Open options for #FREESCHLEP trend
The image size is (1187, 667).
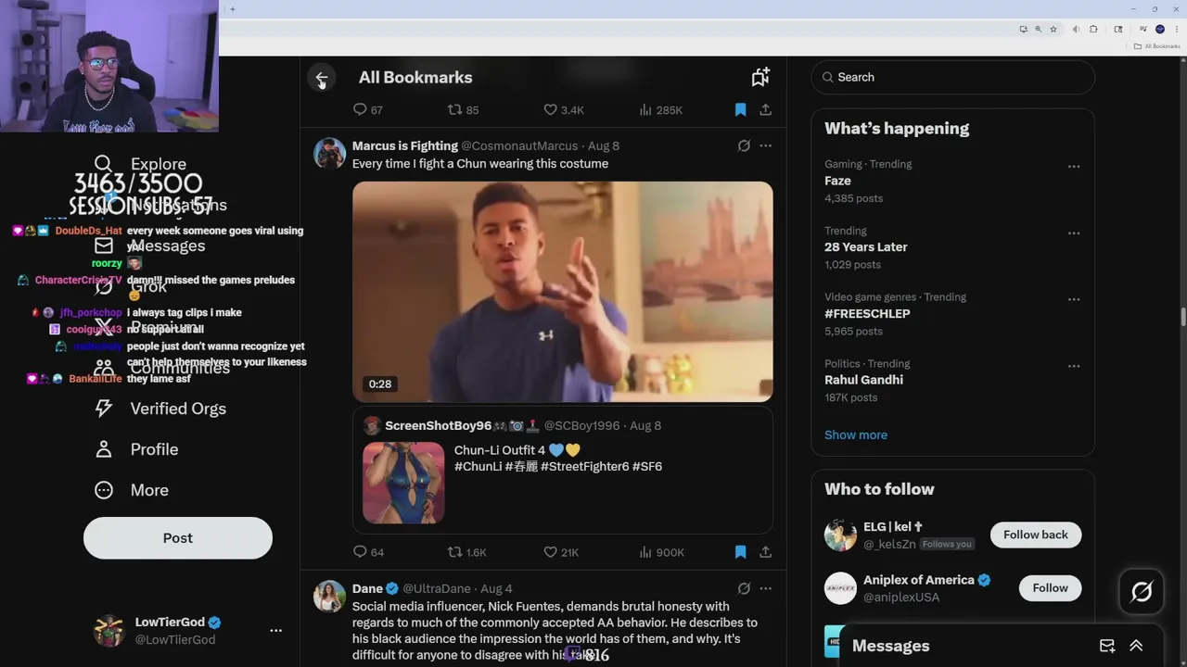pos(1074,300)
